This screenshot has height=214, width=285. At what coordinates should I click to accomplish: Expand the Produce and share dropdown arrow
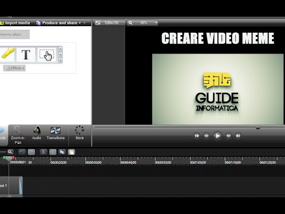pyautogui.click(x=80, y=23)
